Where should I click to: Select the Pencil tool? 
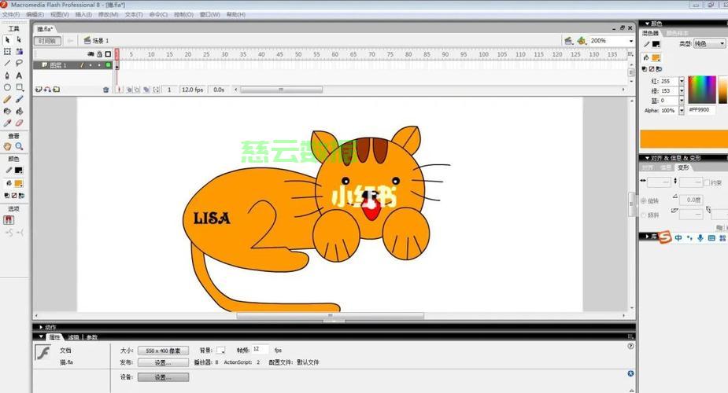(x=7, y=100)
